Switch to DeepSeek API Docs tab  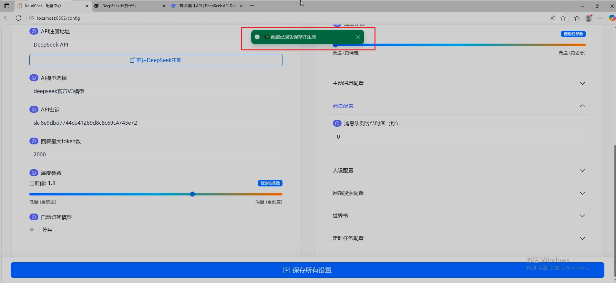[207, 6]
